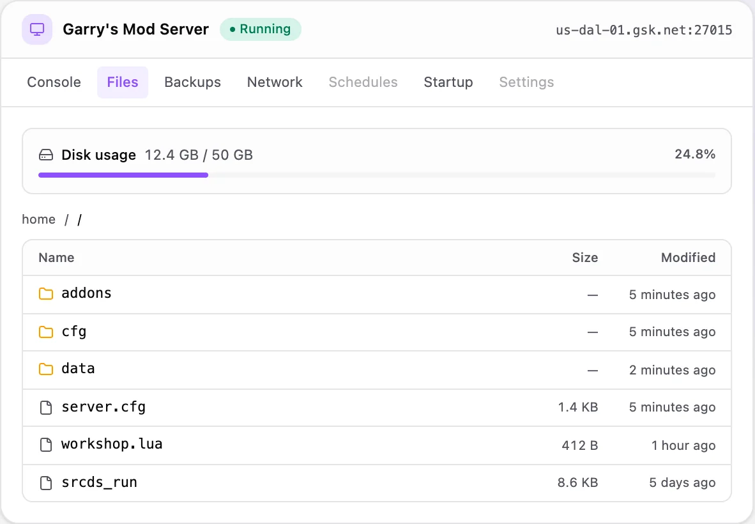Click the Name column header
This screenshot has width=755, height=524.
(x=56, y=258)
